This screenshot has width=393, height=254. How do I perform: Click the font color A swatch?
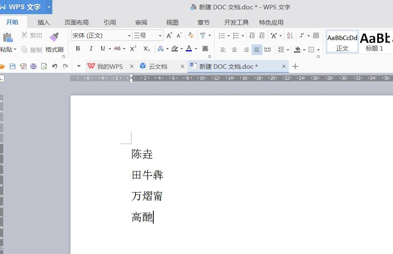pyautogui.click(x=189, y=48)
